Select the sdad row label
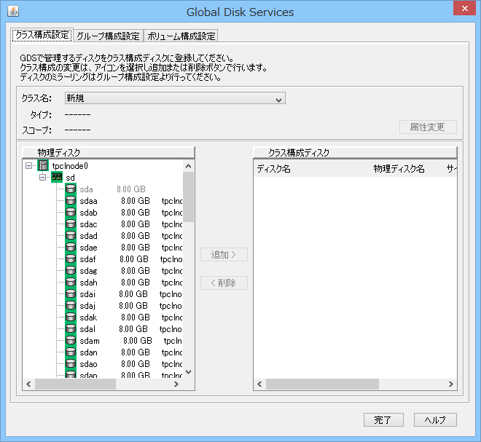The height and width of the screenshot is (442, 481). point(88,236)
